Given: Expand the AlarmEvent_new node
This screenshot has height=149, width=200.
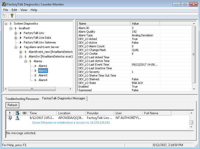Looking at the screenshot, I should point(21,52).
